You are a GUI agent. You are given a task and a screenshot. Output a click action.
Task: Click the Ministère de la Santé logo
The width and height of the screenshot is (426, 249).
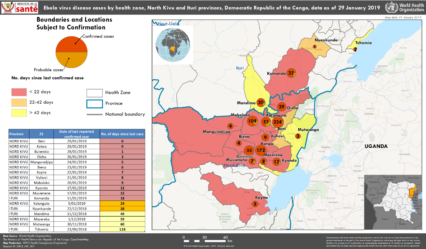coord(20,7)
